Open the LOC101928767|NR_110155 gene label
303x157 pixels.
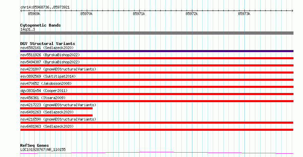pyautogui.click(x=43, y=150)
